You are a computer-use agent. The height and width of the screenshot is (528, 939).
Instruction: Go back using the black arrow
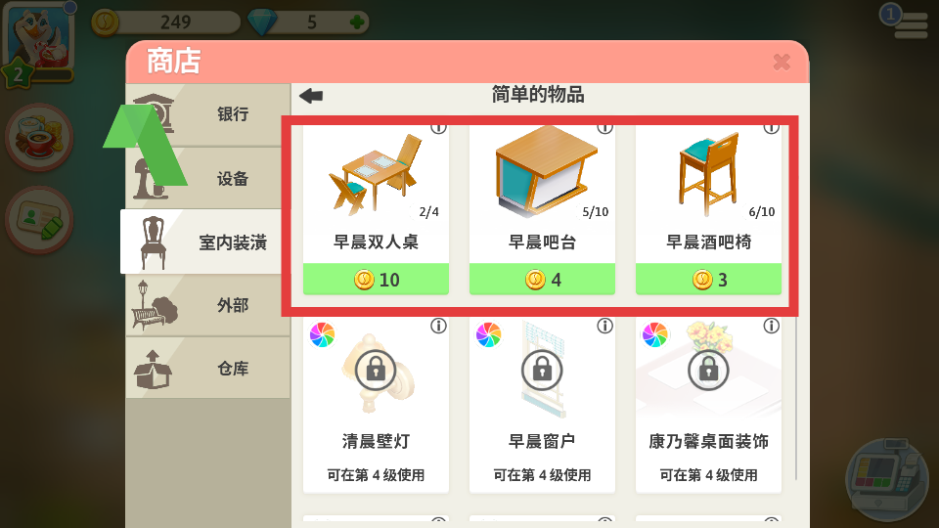(x=311, y=96)
